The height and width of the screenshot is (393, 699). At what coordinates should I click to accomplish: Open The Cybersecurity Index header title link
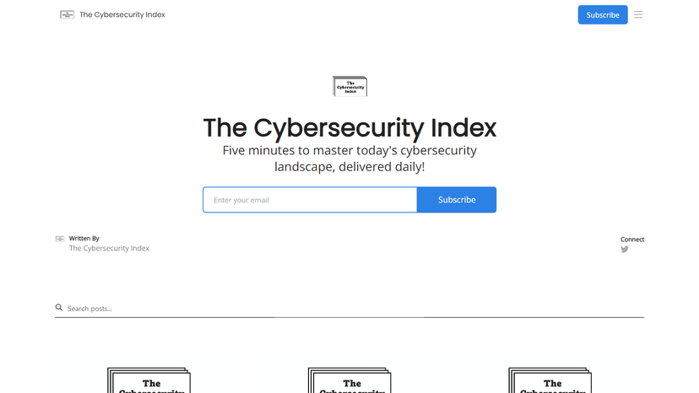tap(122, 14)
